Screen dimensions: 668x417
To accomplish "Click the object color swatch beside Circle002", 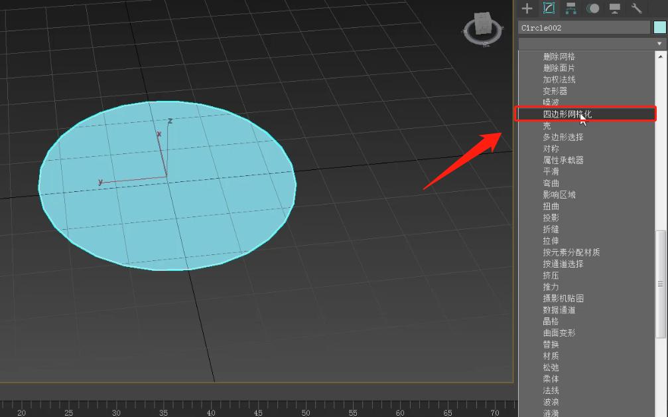I will [x=659, y=27].
